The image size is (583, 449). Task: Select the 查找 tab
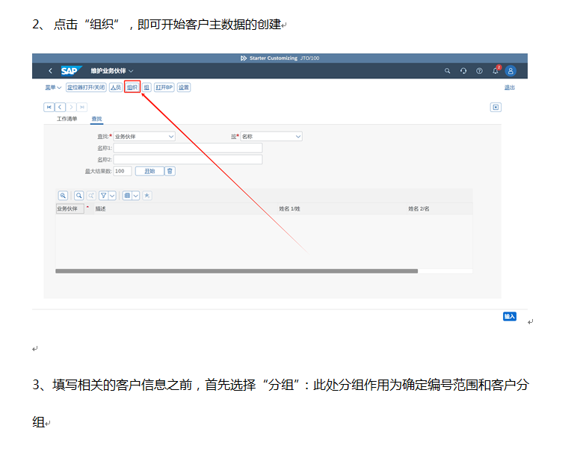click(96, 119)
